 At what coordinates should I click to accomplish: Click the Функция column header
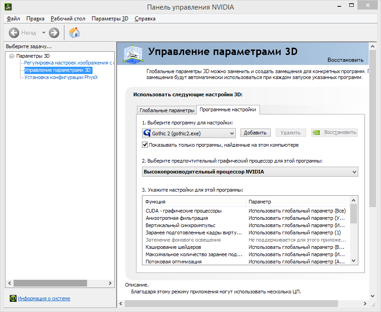coord(195,202)
